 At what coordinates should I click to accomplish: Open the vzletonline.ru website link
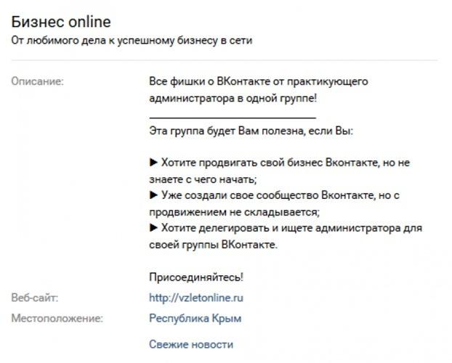(x=196, y=298)
